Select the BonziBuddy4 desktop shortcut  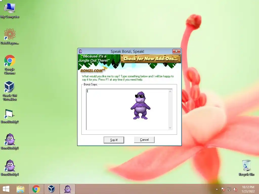click(x=10, y=168)
